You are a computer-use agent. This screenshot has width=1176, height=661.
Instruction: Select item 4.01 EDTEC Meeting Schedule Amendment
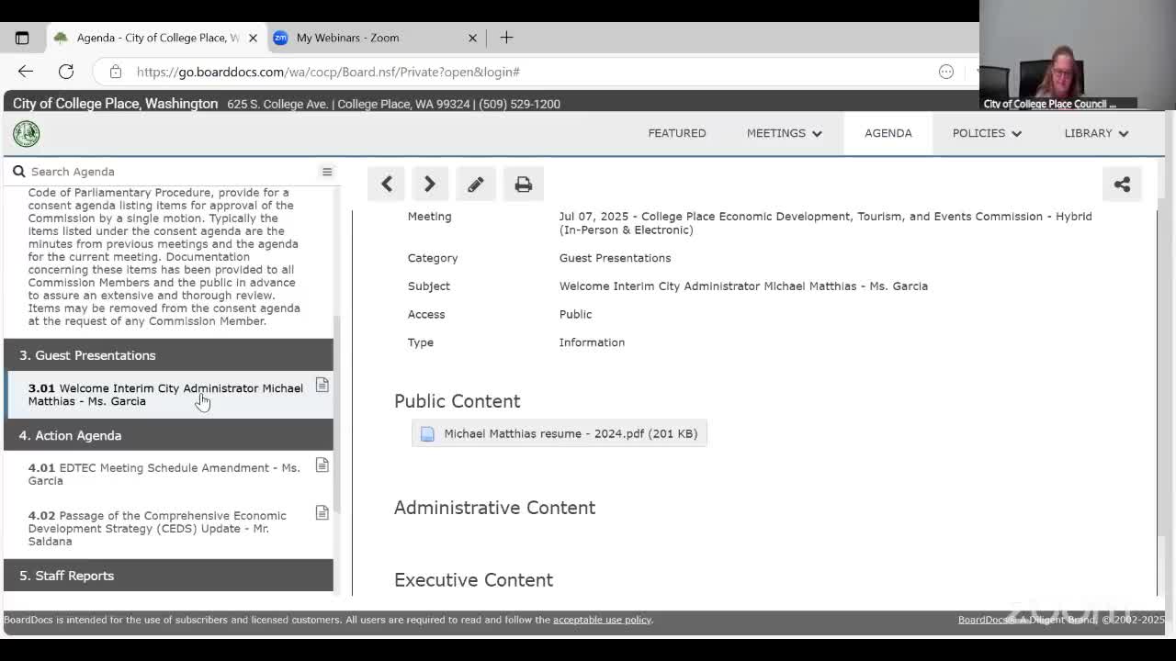(169, 475)
